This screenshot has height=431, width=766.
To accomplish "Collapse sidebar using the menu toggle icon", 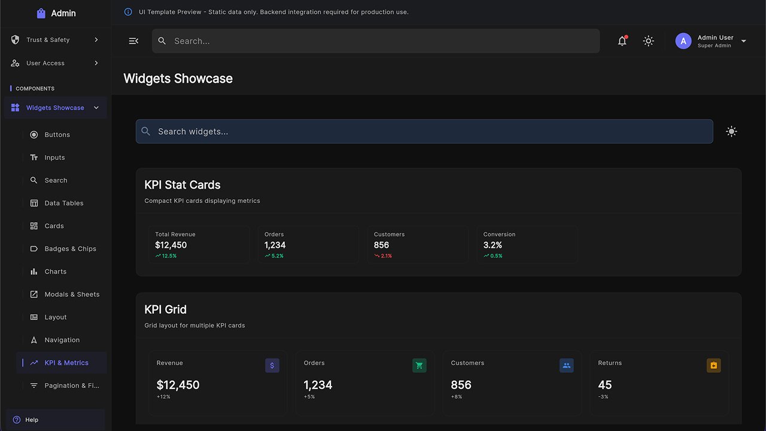I will [133, 41].
